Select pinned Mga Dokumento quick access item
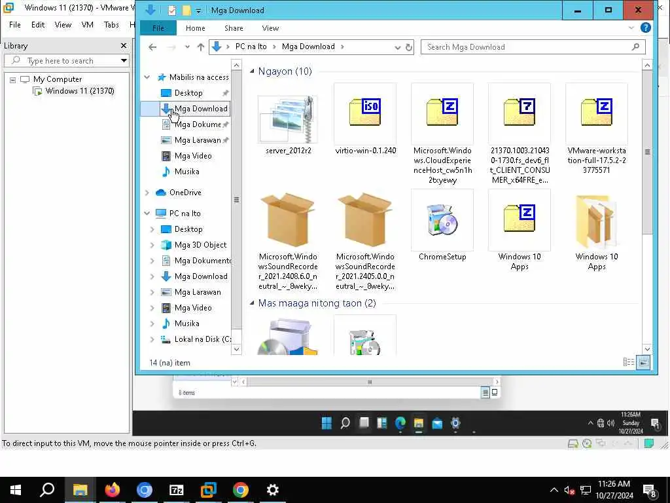The width and height of the screenshot is (670, 503). pos(197,124)
